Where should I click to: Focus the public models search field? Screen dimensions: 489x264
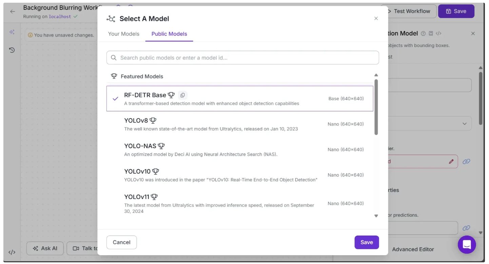point(243,58)
